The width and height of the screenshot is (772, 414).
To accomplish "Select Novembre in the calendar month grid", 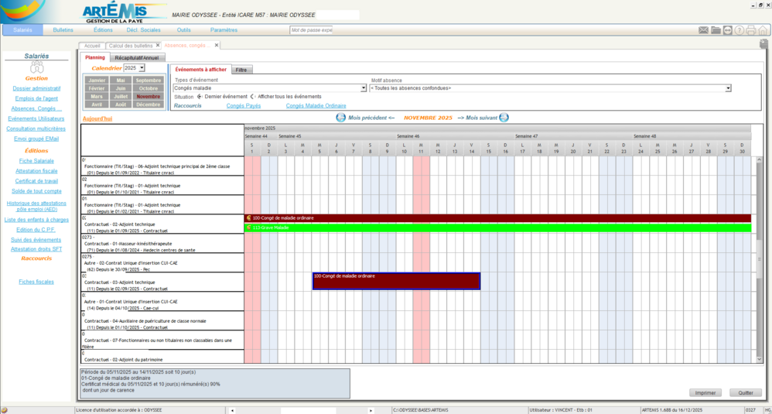I will 149,97.
